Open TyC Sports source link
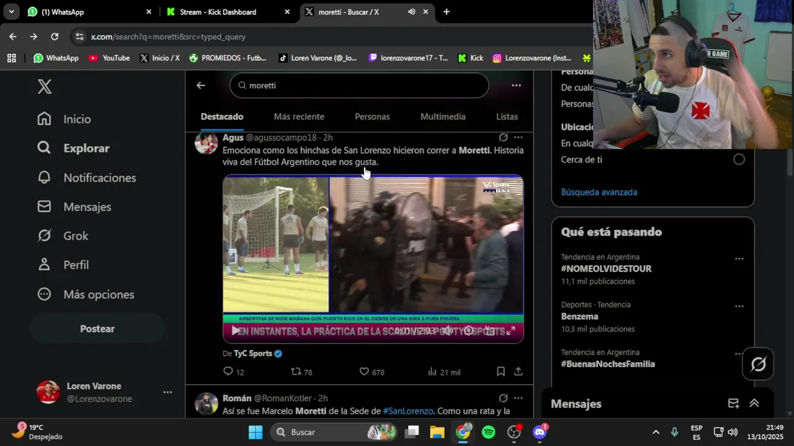This screenshot has width=794, height=446. 257,353
